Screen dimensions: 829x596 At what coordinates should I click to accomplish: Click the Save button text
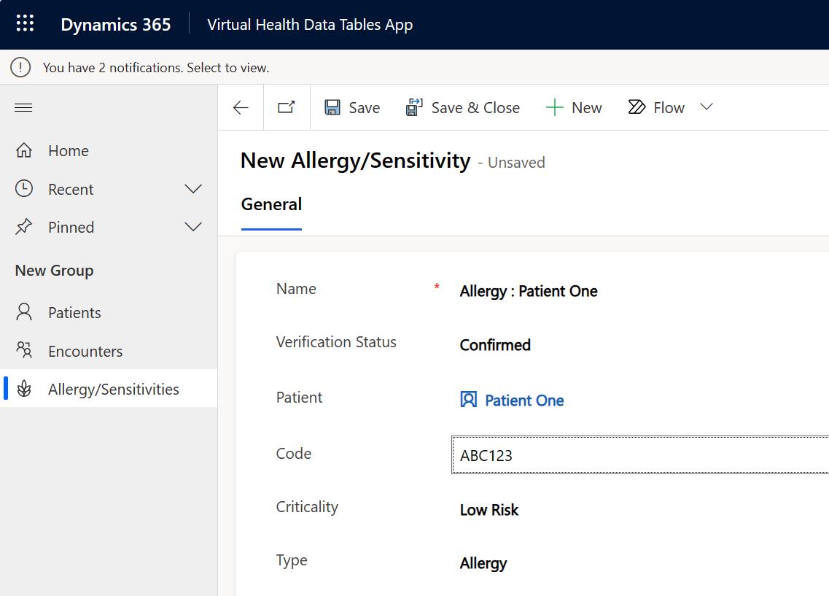click(365, 108)
